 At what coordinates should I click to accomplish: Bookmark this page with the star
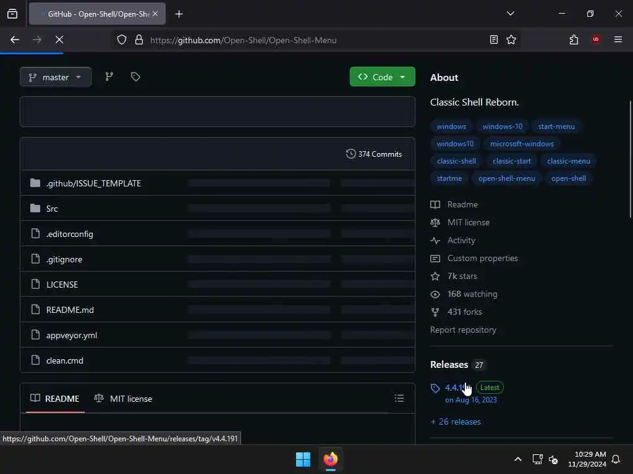coord(511,40)
